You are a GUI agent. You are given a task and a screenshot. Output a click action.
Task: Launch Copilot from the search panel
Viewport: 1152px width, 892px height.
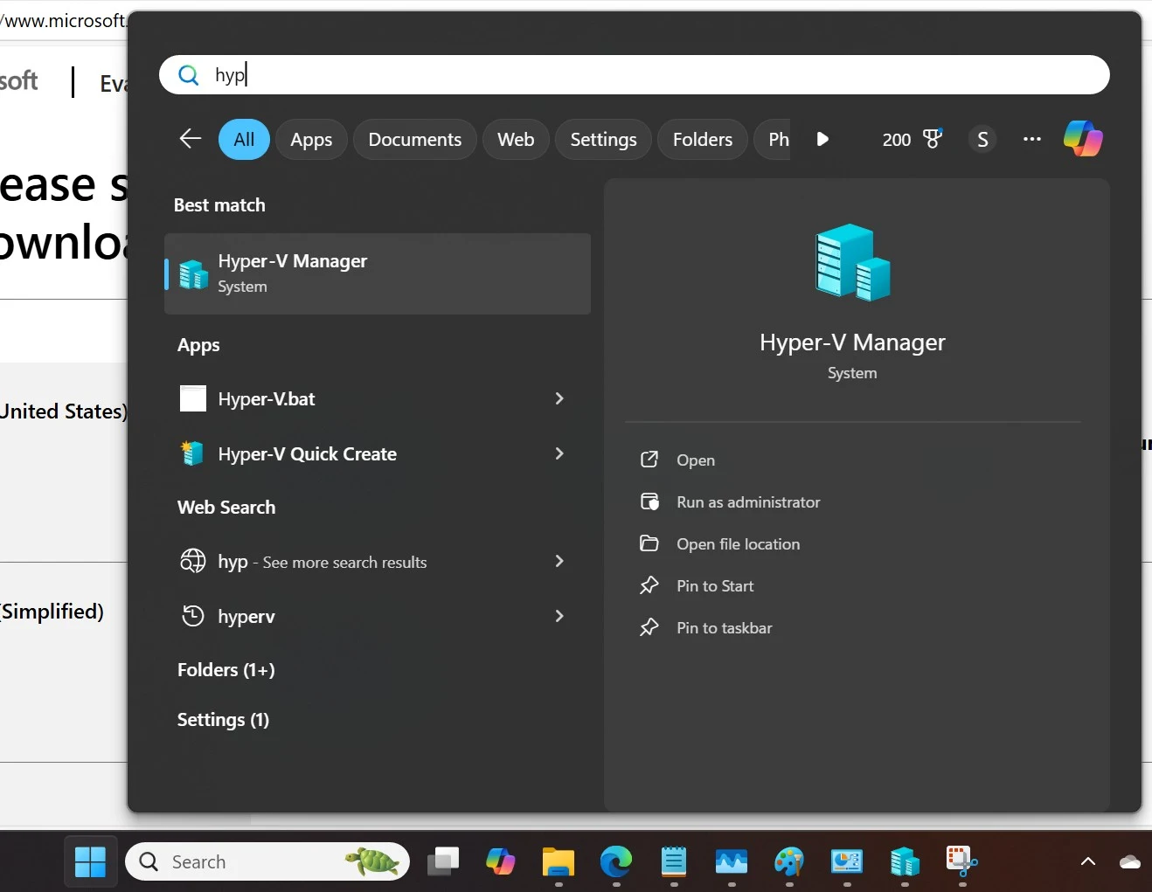(x=1083, y=138)
